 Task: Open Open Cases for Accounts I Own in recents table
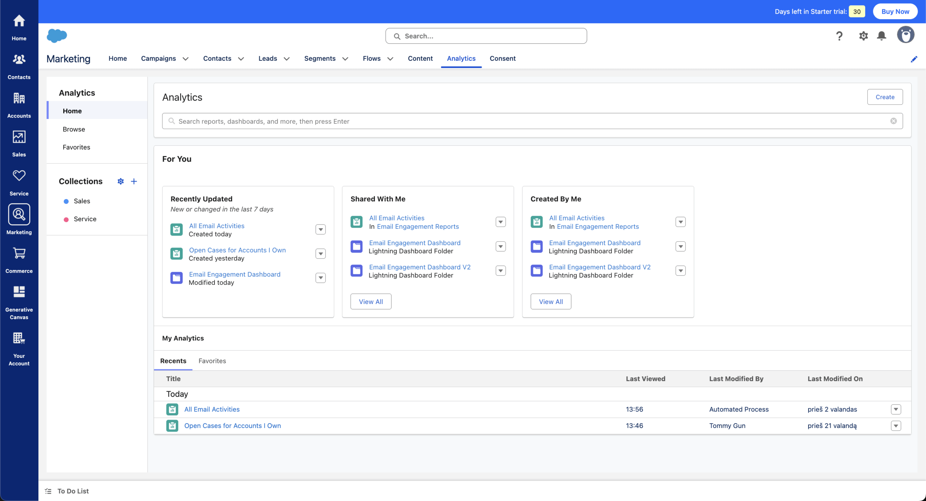233,426
